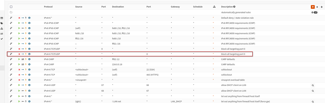
Task: Click the Gateway column header
Action: pyautogui.click(x=175, y=7)
